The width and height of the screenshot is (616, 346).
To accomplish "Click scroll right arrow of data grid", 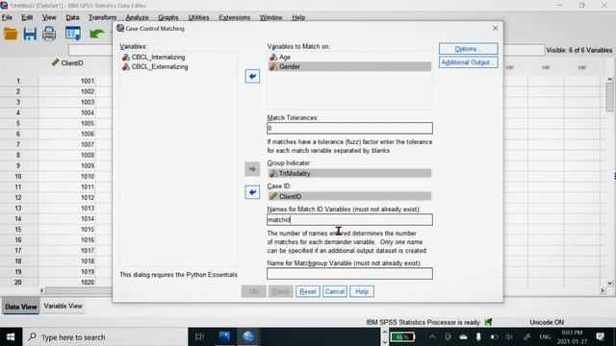I will pos(603,290).
